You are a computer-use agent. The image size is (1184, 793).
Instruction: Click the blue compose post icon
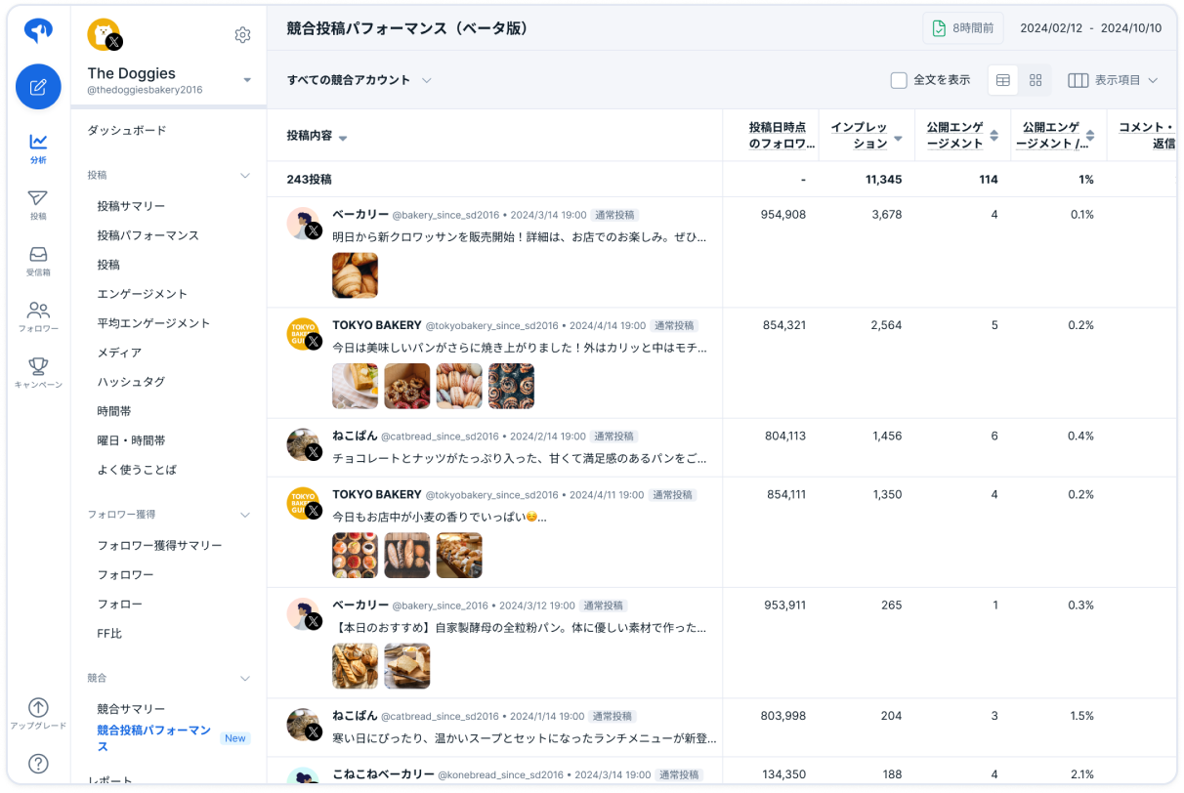pyautogui.click(x=38, y=86)
